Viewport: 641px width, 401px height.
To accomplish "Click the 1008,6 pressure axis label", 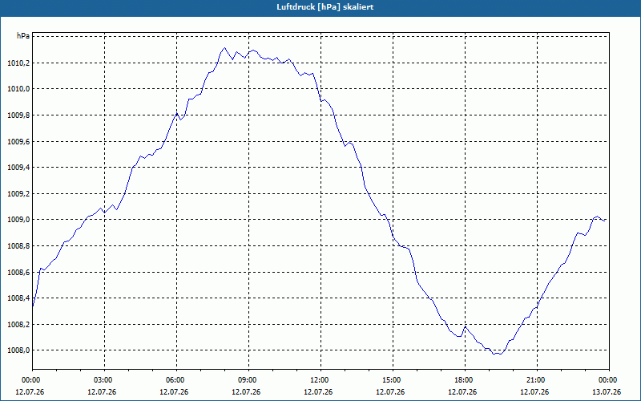I will 18,272.
